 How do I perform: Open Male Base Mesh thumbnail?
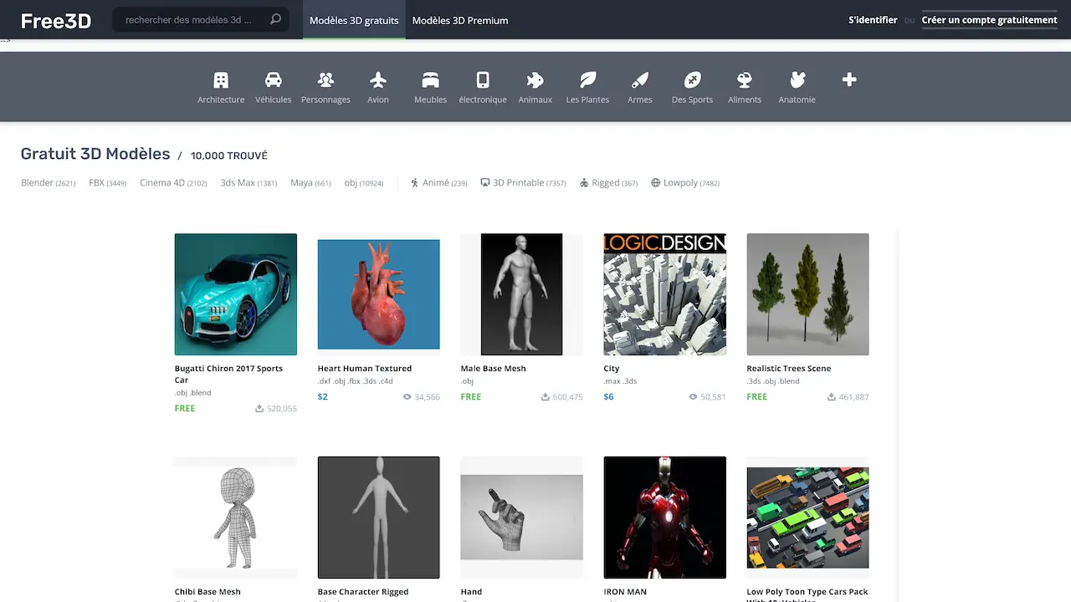coord(521,294)
